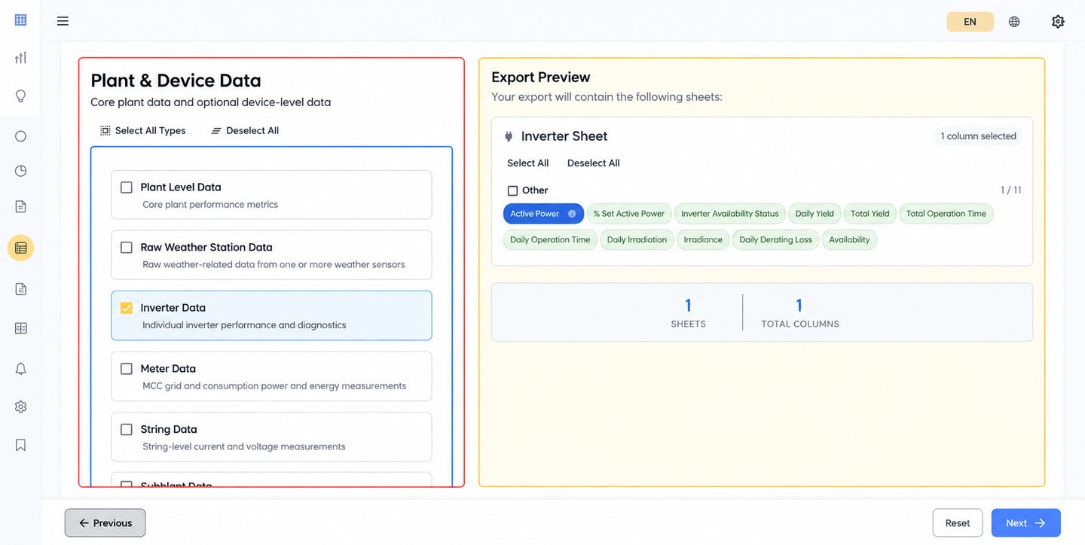This screenshot has height=545, width=1085.
Task: Click the Plant & Device Data heading
Action: click(x=176, y=81)
